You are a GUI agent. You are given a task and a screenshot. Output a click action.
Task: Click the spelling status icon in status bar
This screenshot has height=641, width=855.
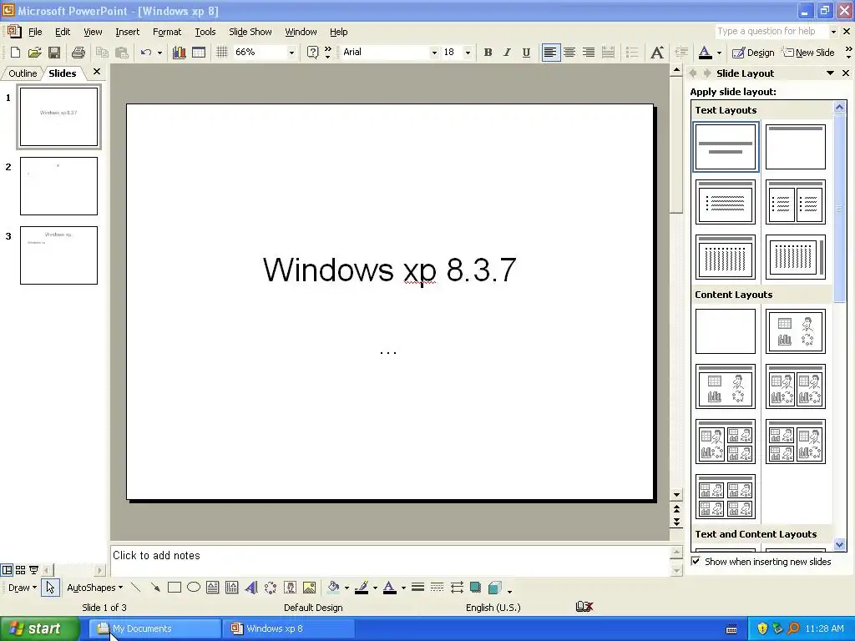[x=584, y=607]
